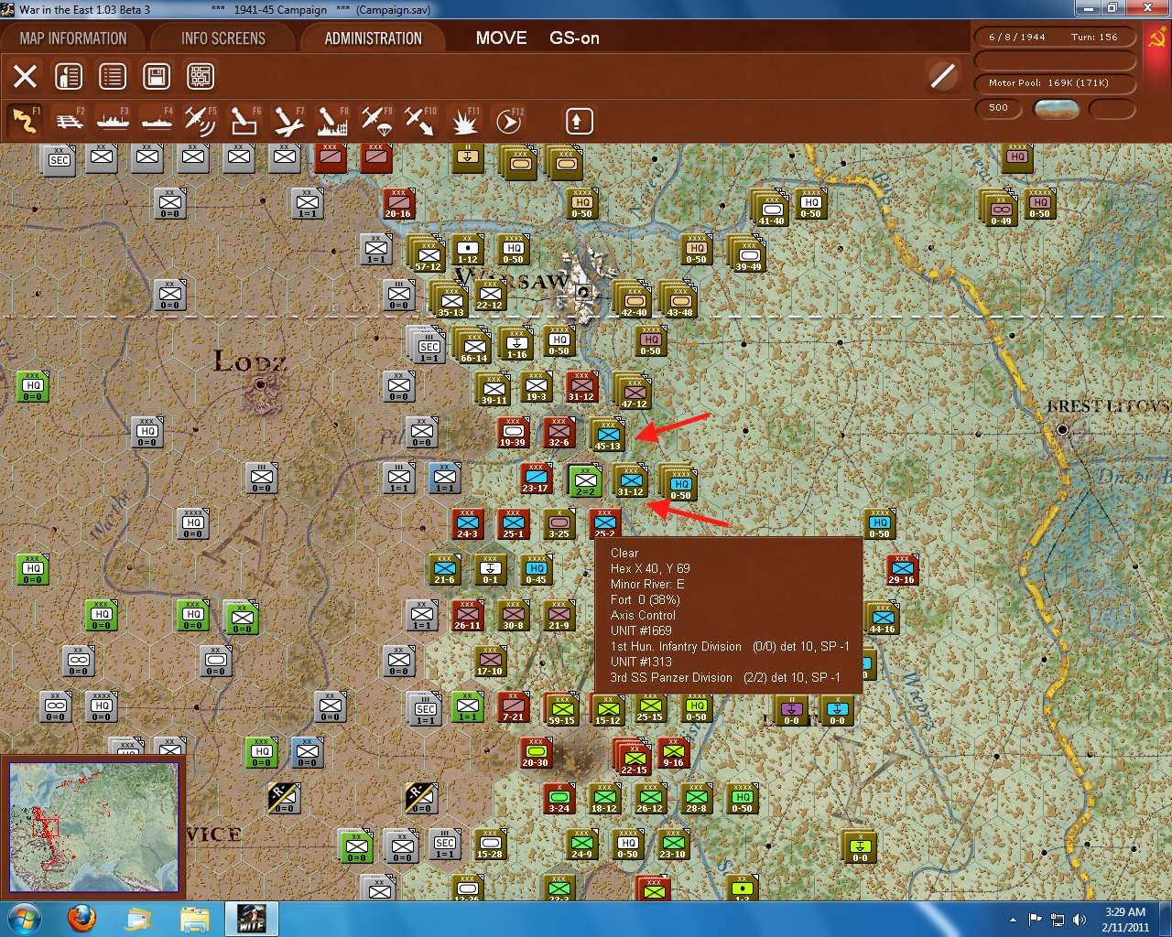
Task: Select the F1 Move mode icon
Action: point(25,121)
